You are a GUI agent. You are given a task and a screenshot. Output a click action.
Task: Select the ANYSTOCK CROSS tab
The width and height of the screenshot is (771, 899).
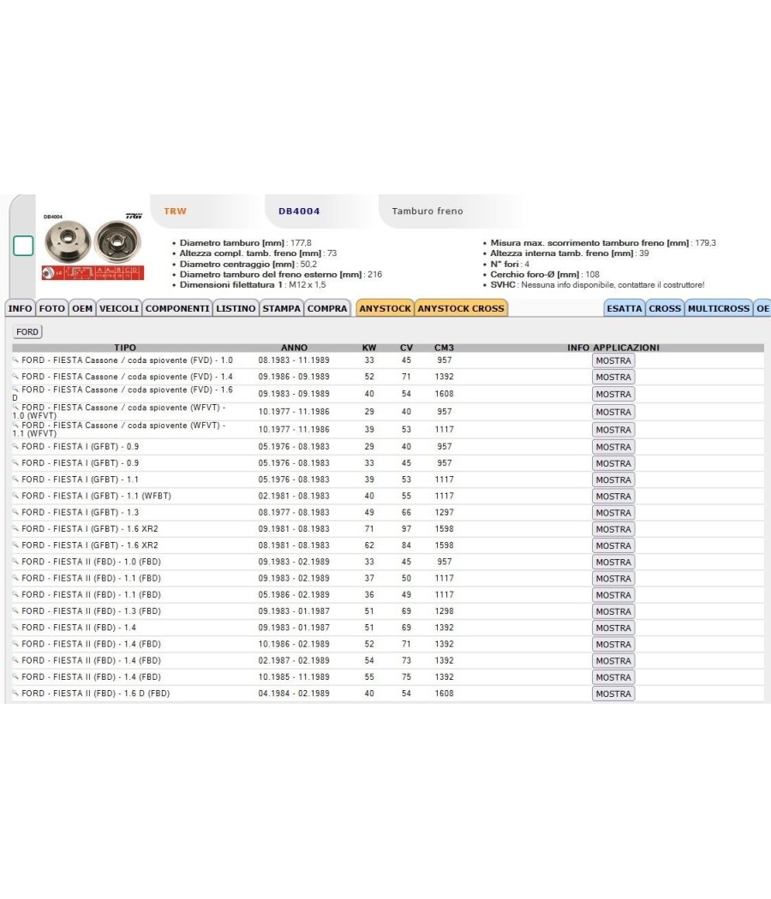click(x=461, y=308)
